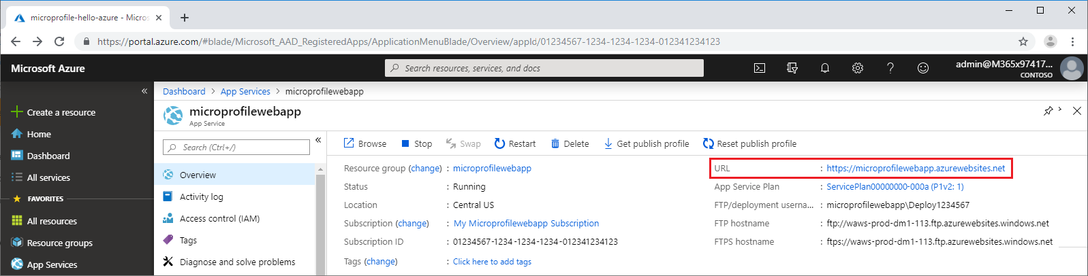Close the microprofilewebapp blade
This screenshot has height=276, width=1088.
(x=1077, y=111)
